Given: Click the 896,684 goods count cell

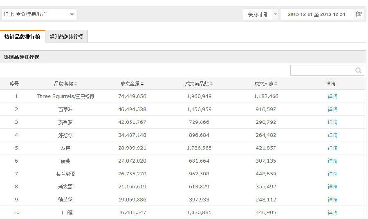Looking at the screenshot, I should (x=199, y=135).
